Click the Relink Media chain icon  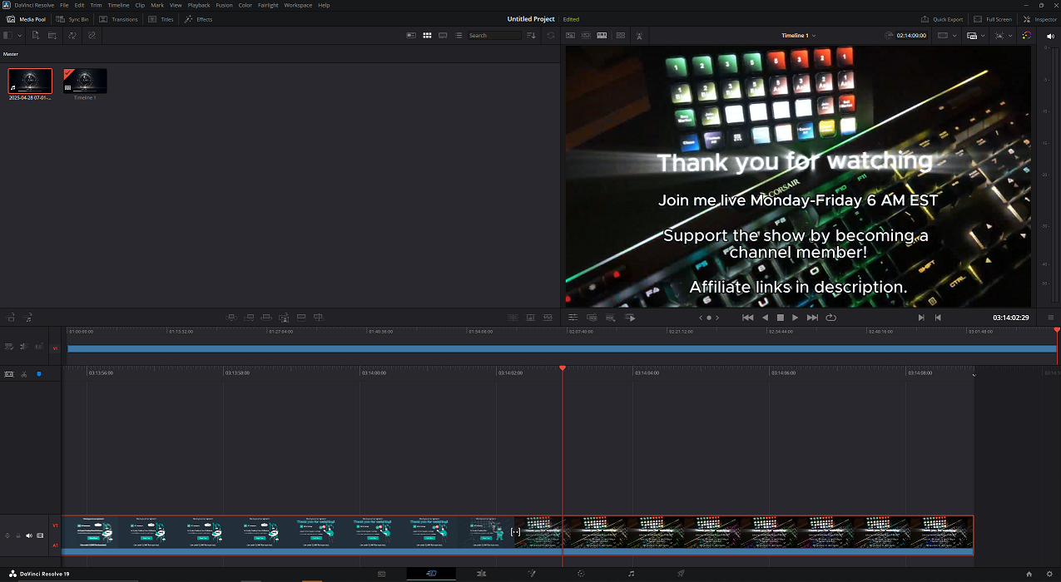(92, 35)
